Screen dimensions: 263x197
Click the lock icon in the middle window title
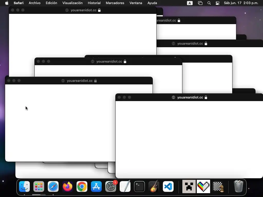pos(125,62)
